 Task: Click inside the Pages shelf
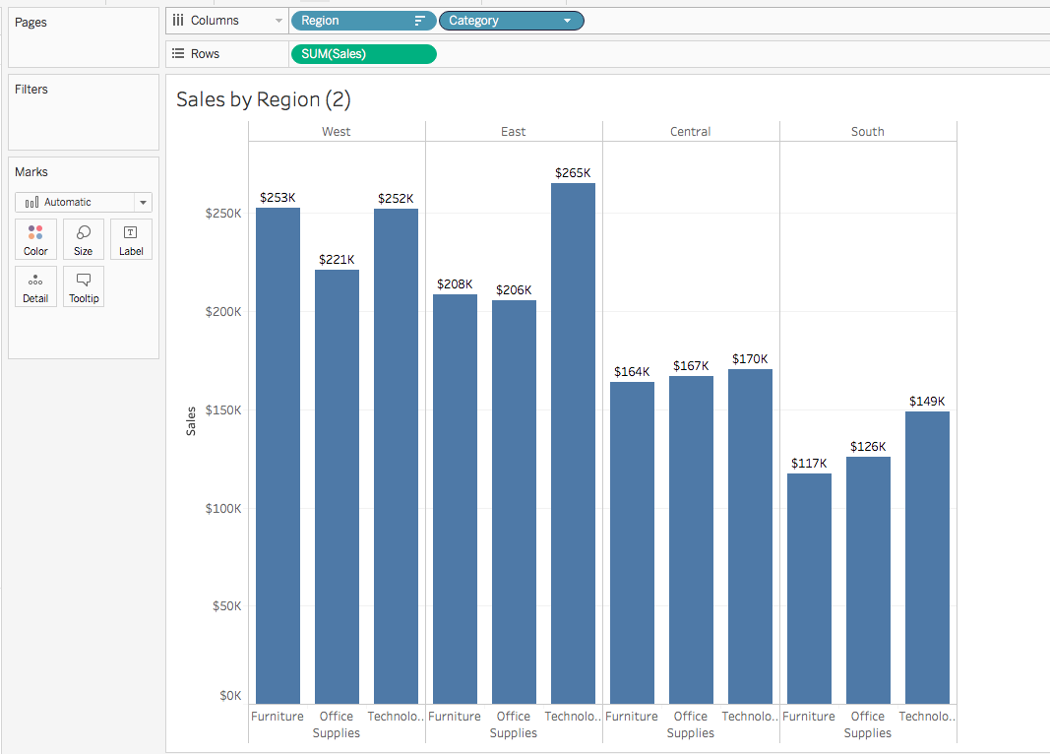click(x=84, y=47)
